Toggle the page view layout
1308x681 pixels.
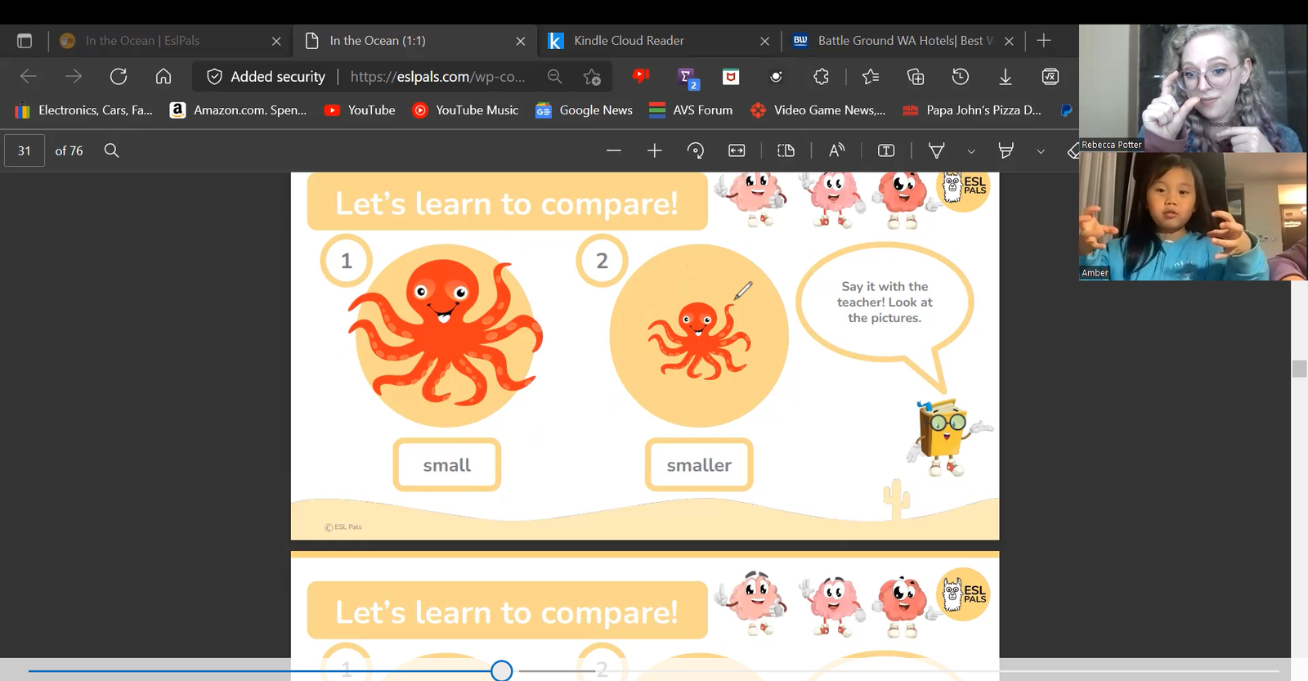[786, 150]
